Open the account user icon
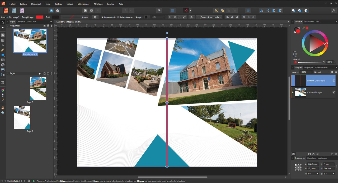The image size is (338, 183). 334,11
